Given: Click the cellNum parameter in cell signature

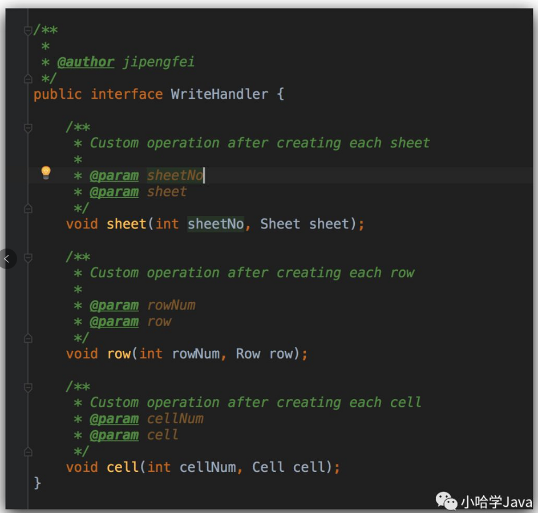Looking at the screenshot, I should pos(208,467).
